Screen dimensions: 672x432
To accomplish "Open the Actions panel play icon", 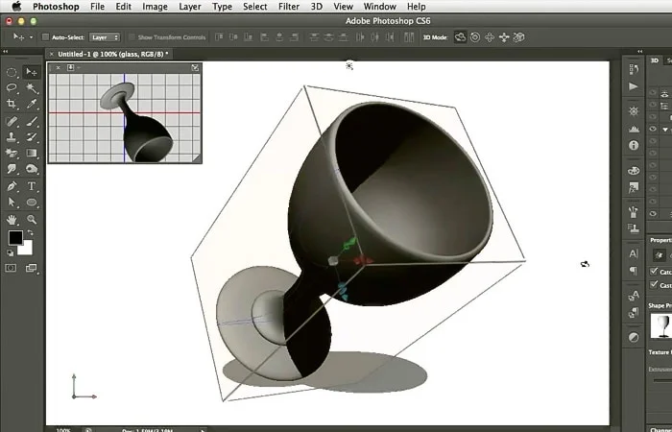I will click(x=634, y=86).
